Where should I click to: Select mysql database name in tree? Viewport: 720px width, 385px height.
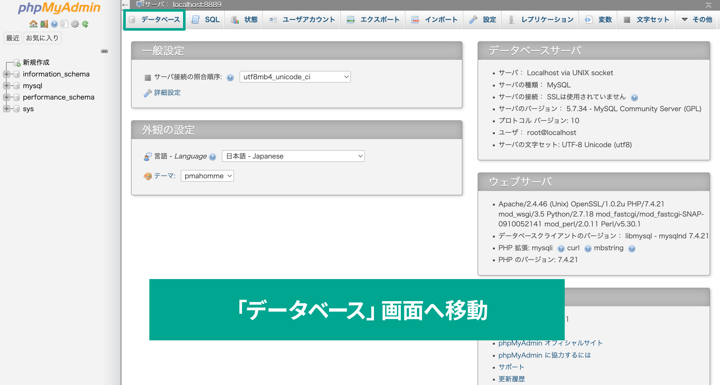coord(32,86)
